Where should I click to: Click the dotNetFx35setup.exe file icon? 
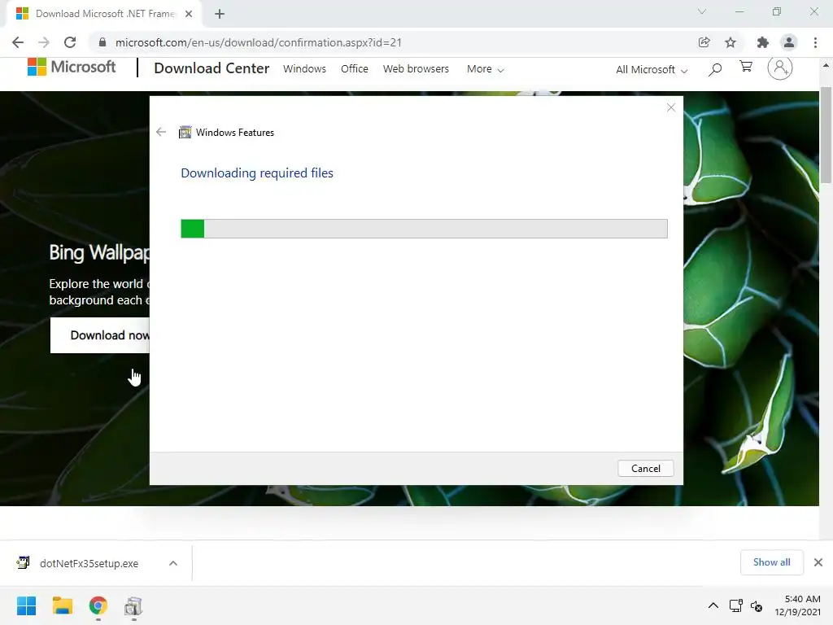pos(23,563)
